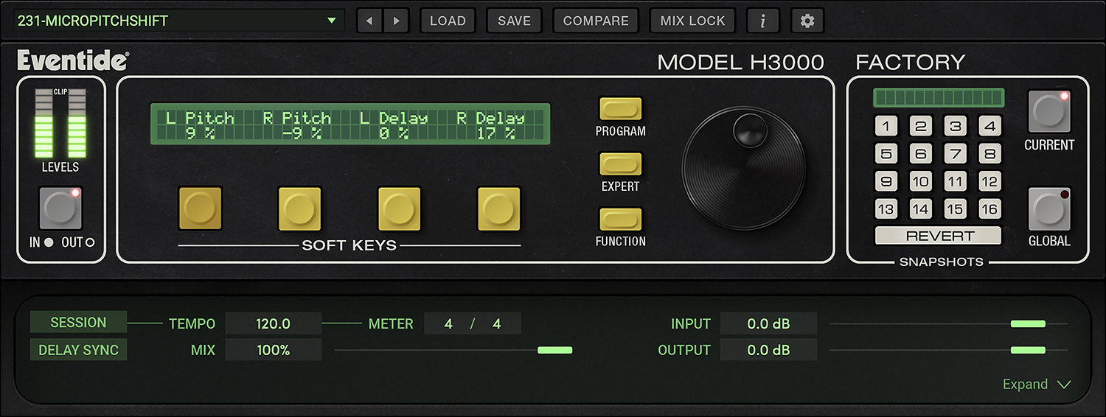Open the preset dropdown 231-MICROPITCHSHIFT

178,21
